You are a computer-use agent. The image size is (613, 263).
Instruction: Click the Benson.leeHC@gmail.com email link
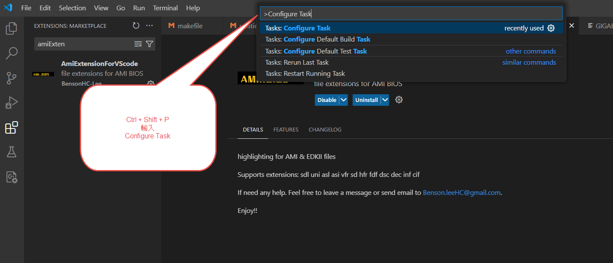(x=462, y=193)
